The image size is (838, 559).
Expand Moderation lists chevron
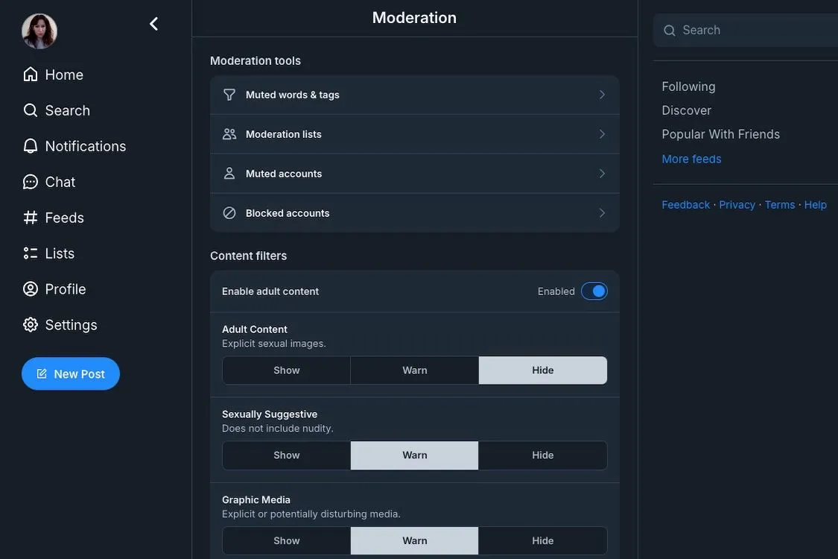(602, 134)
